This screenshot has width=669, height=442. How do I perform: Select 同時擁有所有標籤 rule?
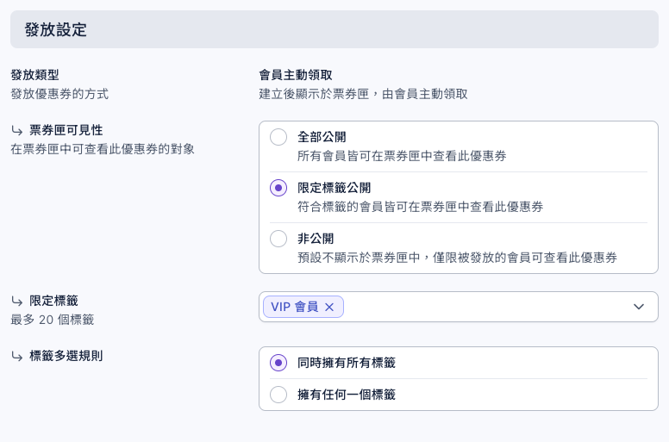[278, 363]
